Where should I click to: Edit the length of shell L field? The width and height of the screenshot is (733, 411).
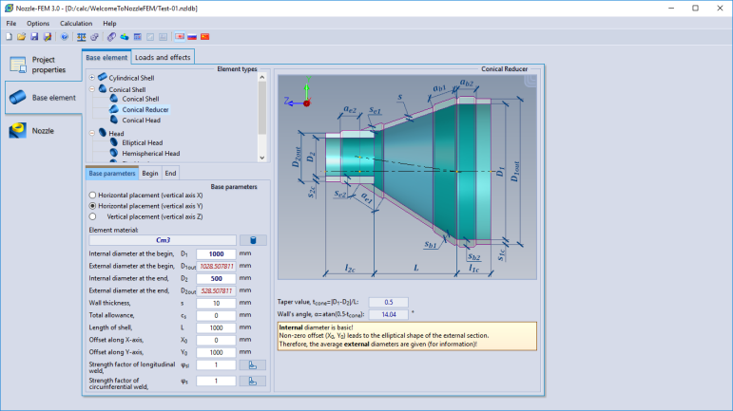tap(216, 328)
